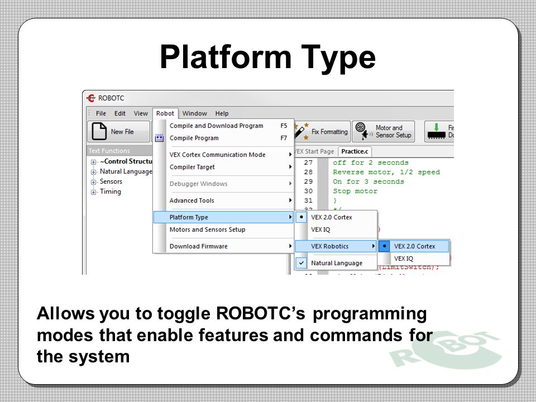Click the Motor and Sensor Setup icon

point(363,131)
